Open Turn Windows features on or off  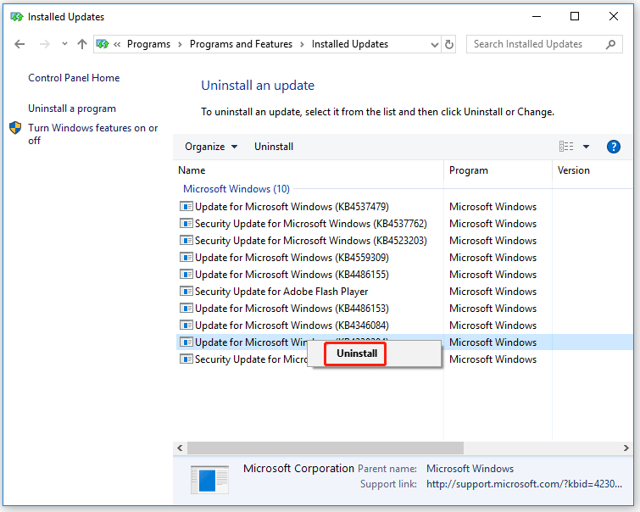(x=92, y=134)
